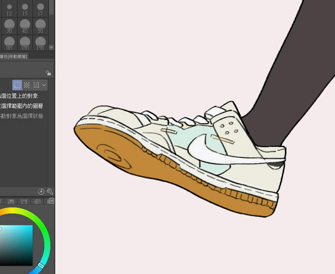Switch to the approximate color tab icon
The image size is (335, 274).
pyautogui.click(x=37, y=202)
